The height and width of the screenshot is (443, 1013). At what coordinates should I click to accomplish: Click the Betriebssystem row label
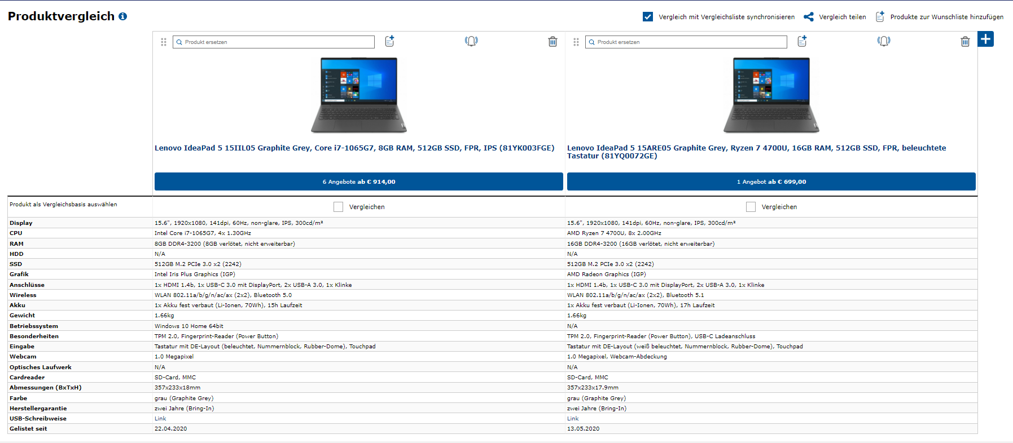(34, 326)
